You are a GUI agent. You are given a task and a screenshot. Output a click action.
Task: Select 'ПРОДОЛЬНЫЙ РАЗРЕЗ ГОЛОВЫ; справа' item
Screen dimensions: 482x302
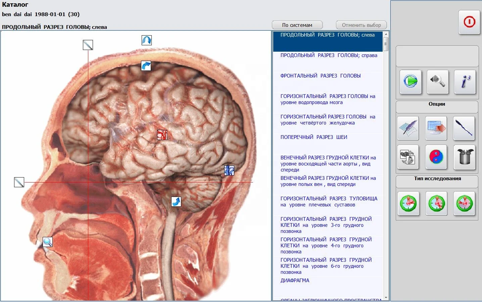point(329,55)
